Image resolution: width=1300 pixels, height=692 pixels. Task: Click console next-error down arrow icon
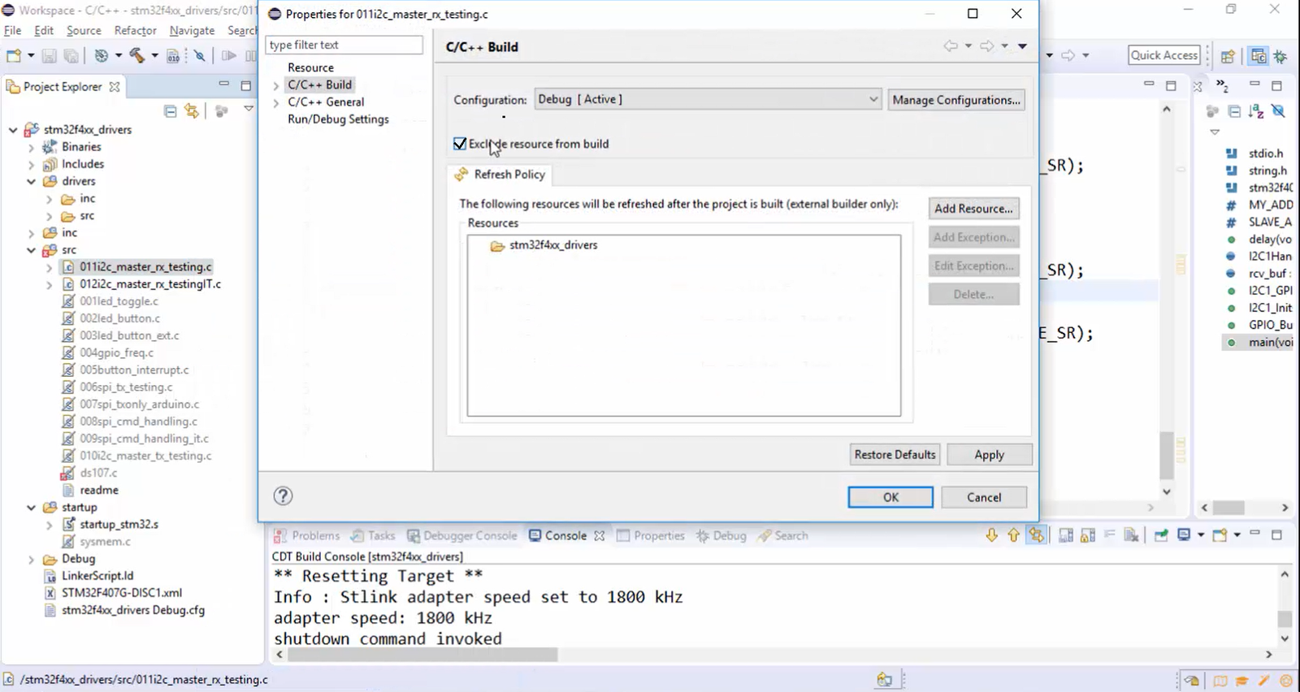(991, 535)
